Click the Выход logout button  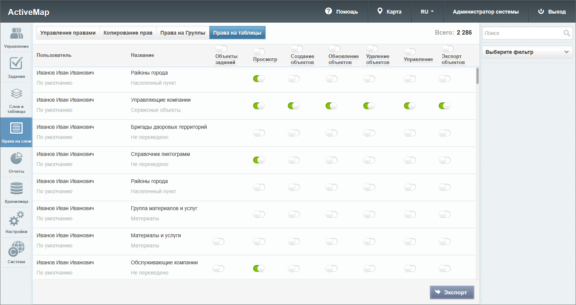[x=552, y=12]
